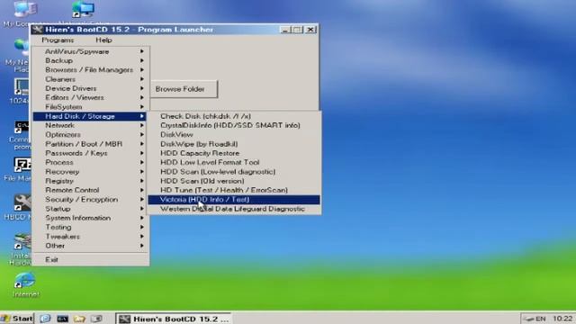Open the Registry submenu
Screen dimensions: 576x324
[x=91, y=181]
